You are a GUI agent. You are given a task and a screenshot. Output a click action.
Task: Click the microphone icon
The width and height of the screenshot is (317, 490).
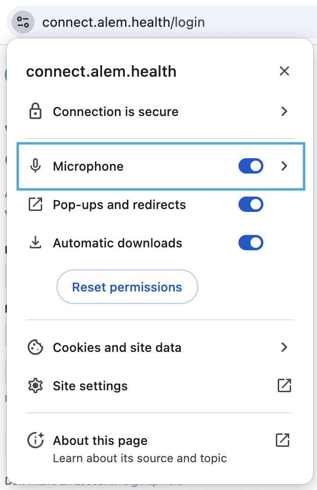coord(35,166)
